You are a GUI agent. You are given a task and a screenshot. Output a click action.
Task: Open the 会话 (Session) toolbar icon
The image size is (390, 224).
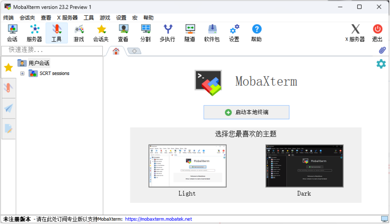[x=12, y=33]
